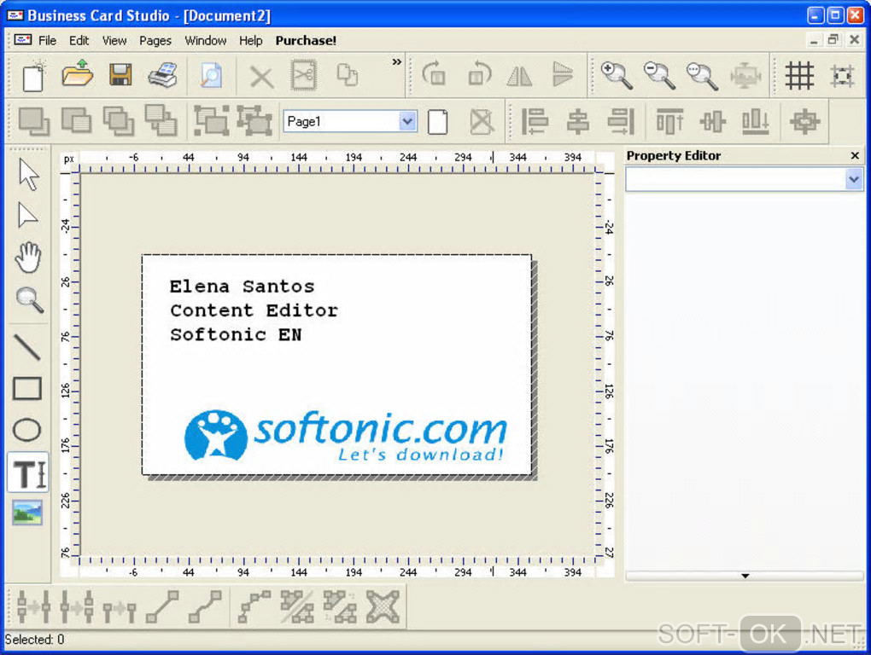
Task: Expand the Property Editor bottom arrow
Action: [745, 576]
